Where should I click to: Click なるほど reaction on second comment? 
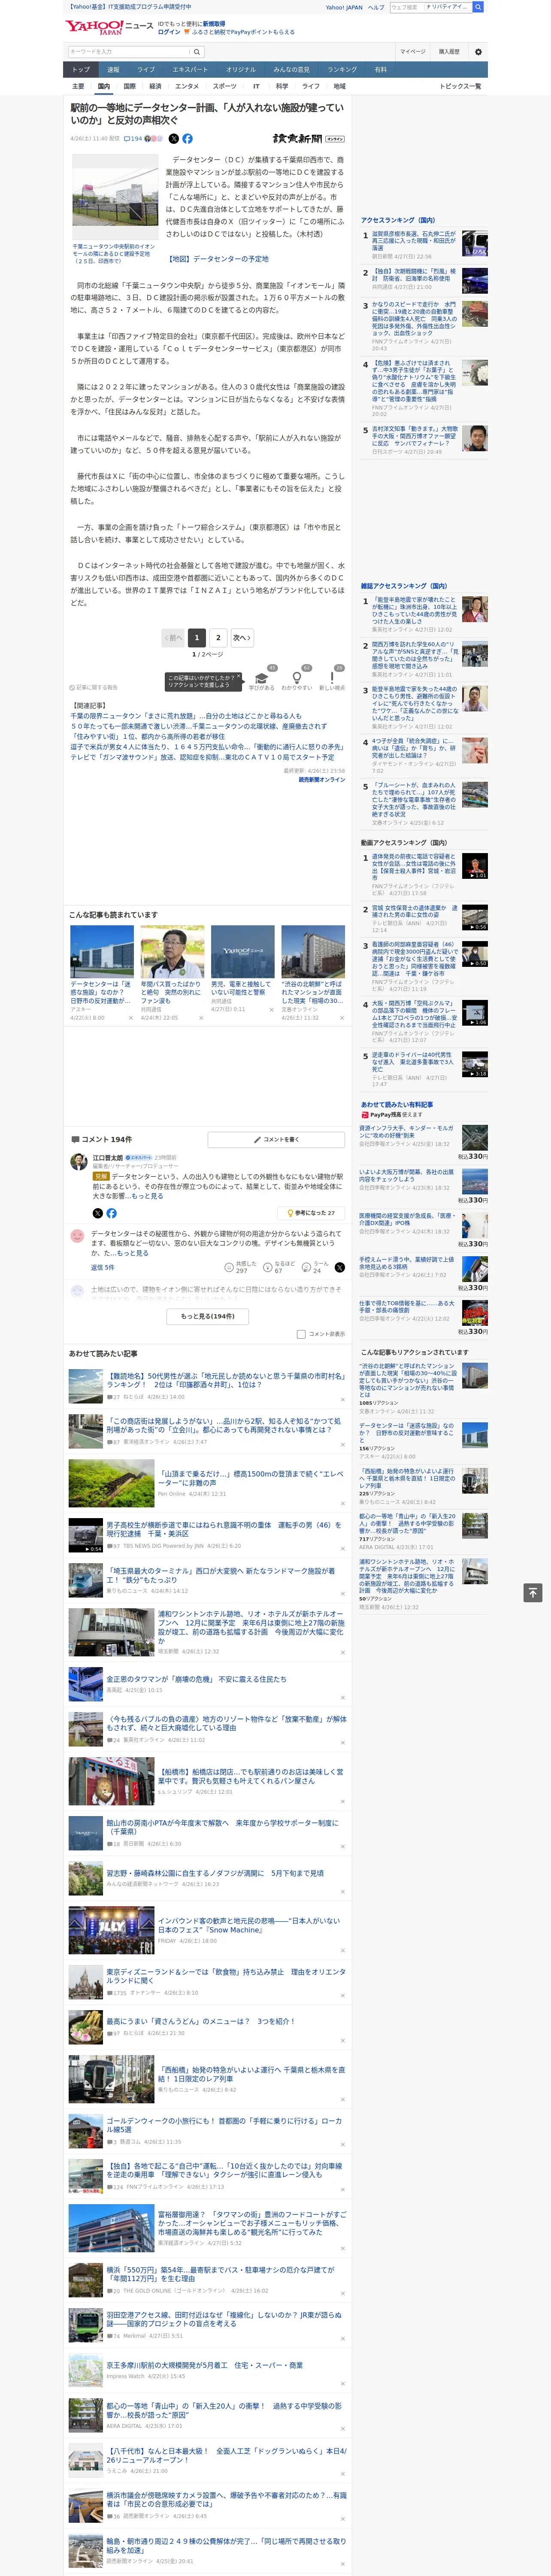pos(279,1267)
